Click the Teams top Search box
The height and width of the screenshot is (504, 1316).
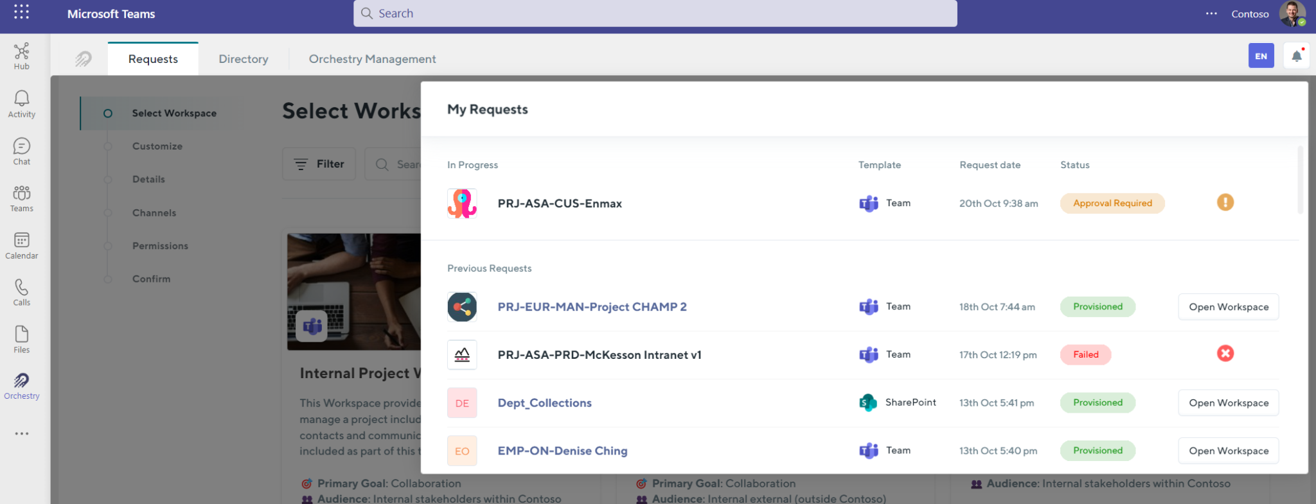(x=655, y=13)
